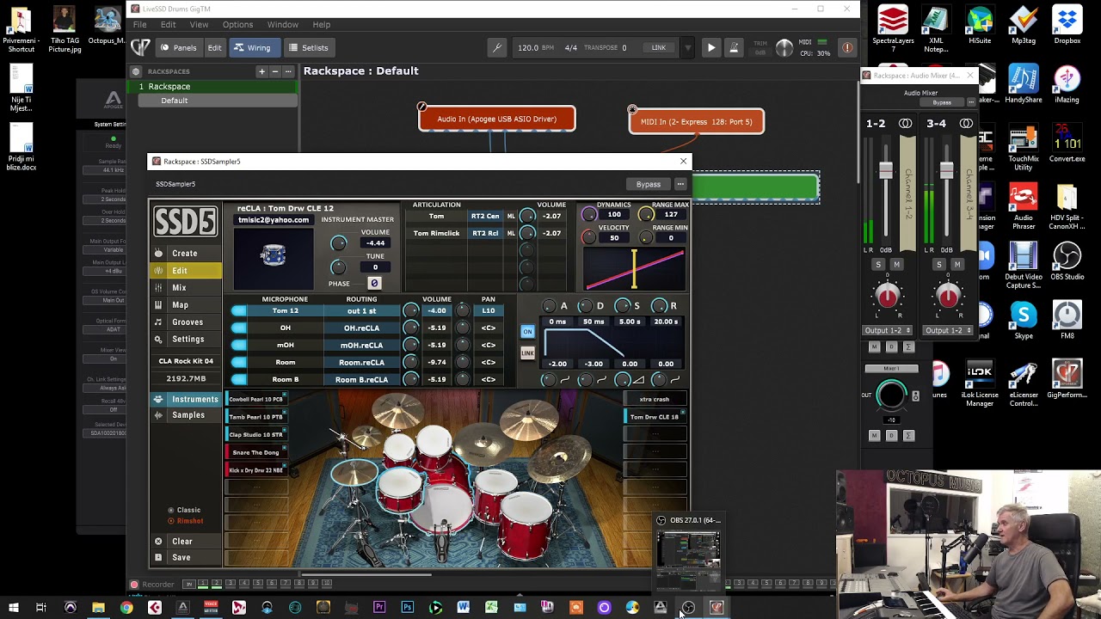
Task: Open the Setlists view
Action: (308, 48)
